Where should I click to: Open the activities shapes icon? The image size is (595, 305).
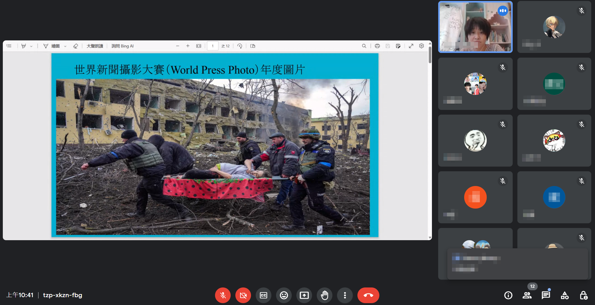coord(565,295)
